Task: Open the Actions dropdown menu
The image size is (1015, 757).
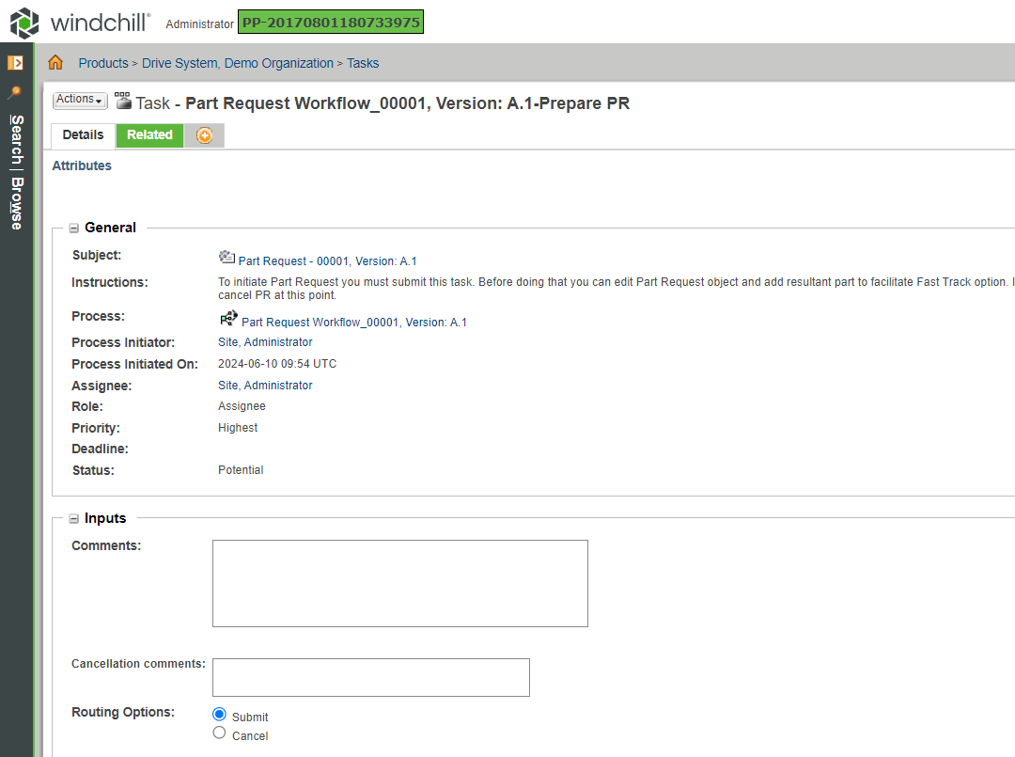Action: (79, 100)
